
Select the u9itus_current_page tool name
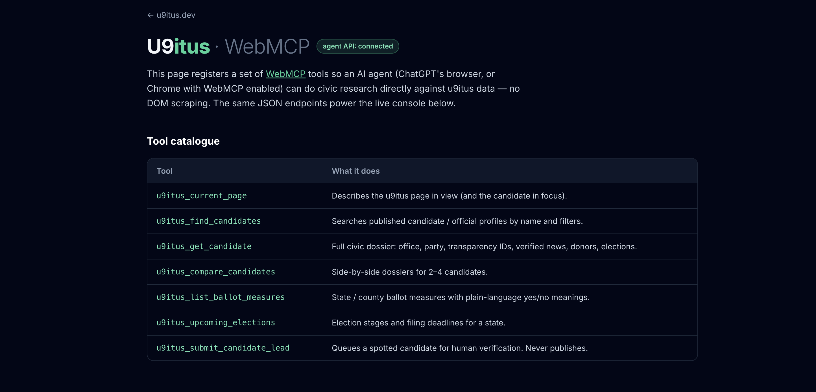coord(202,195)
